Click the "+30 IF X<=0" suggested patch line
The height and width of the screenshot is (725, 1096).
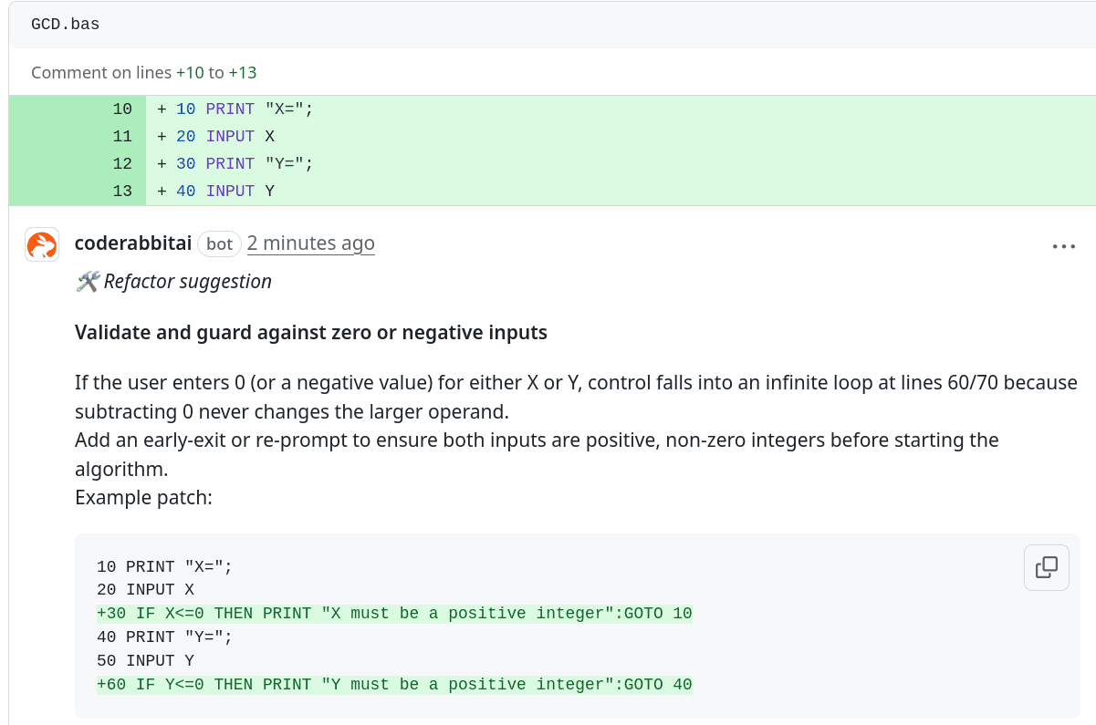tap(394, 614)
